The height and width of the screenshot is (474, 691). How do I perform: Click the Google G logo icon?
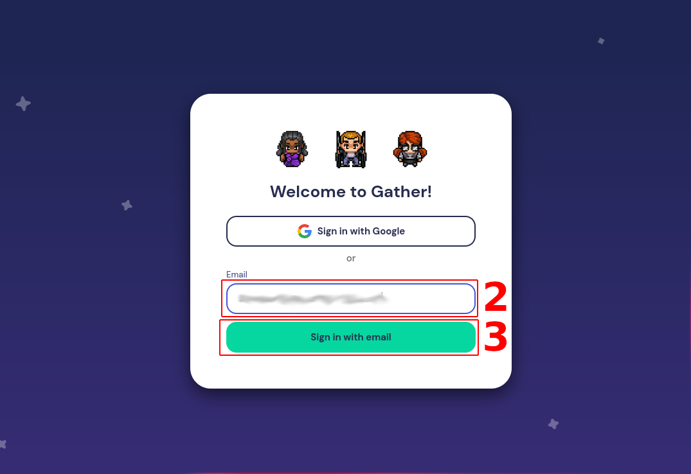pyautogui.click(x=305, y=231)
